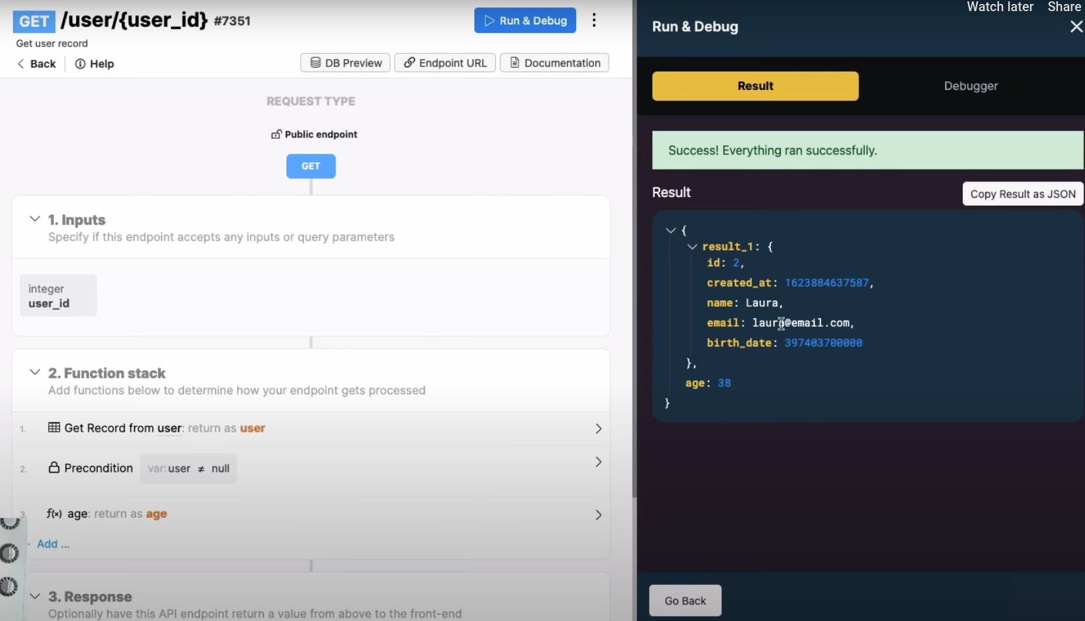Screen dimensions: 1085x621
Task: Collapse the root JSON object chevron
Action: point(671,231)
